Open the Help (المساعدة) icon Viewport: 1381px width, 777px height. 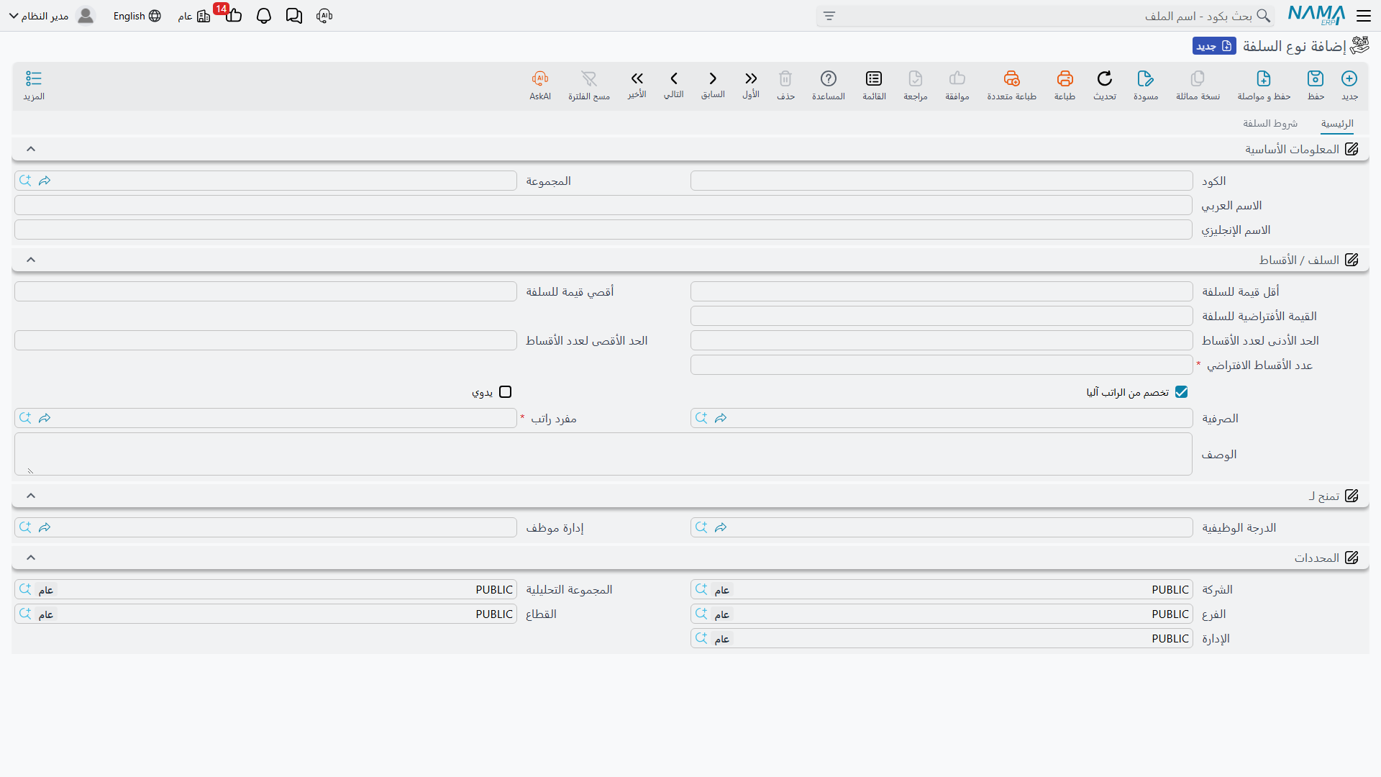(x=829, y=78)
